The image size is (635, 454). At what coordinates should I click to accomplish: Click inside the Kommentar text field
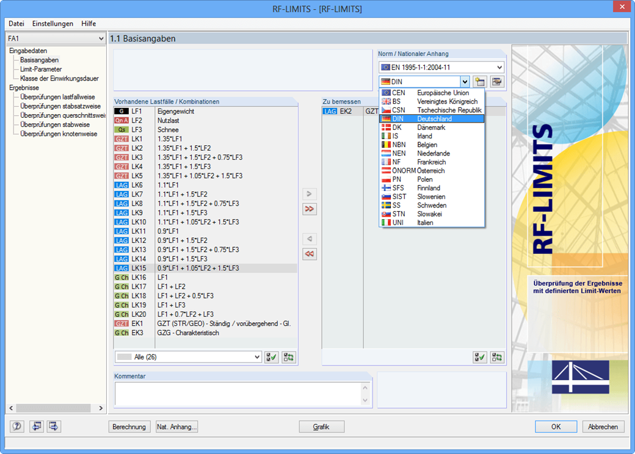[x=238, y=394]
